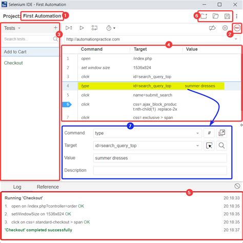243x243 pixels.
Task: Start recording with the REC button
Action: coord(237,28)
